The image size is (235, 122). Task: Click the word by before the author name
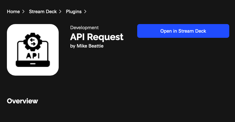coord(73,46)
